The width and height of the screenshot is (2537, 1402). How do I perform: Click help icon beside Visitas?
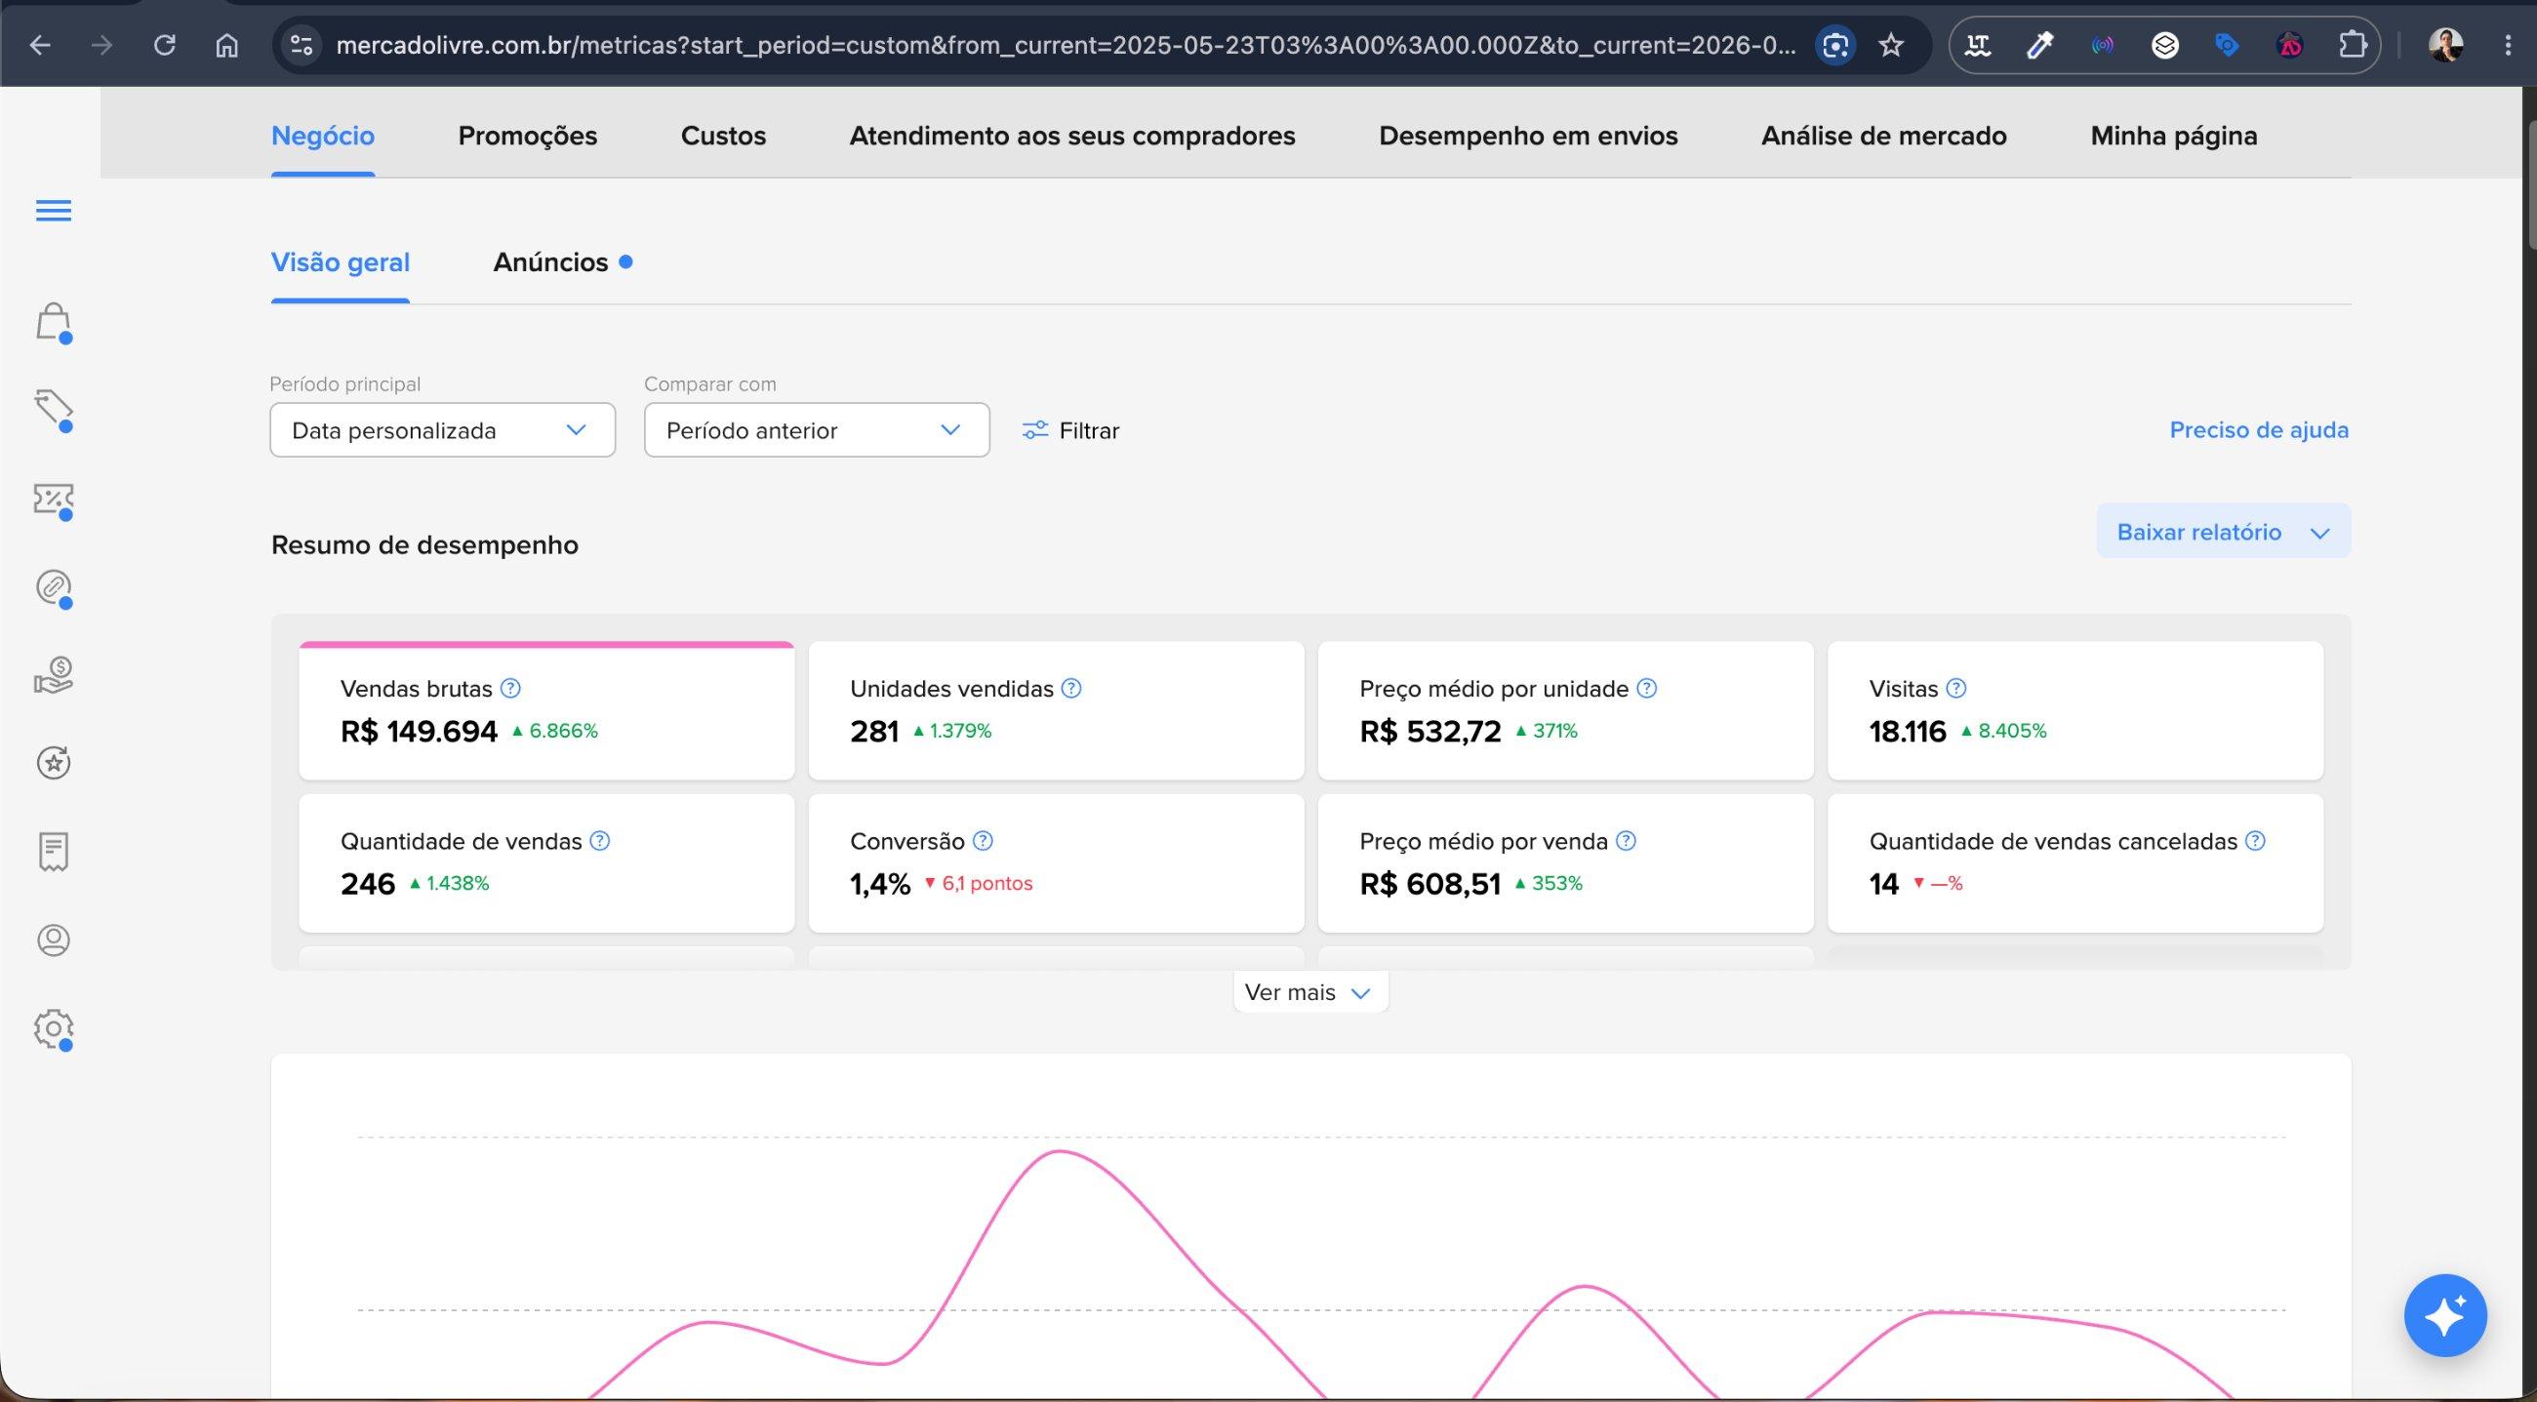tap(1957, 688)
